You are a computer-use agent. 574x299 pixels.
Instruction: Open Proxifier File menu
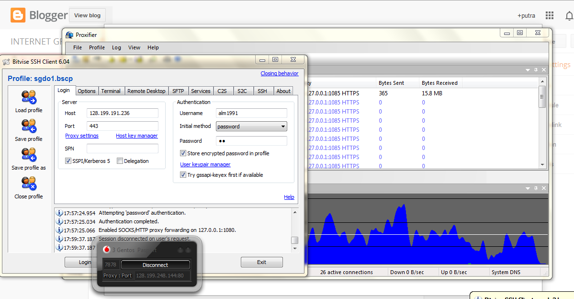pos(77,47)
